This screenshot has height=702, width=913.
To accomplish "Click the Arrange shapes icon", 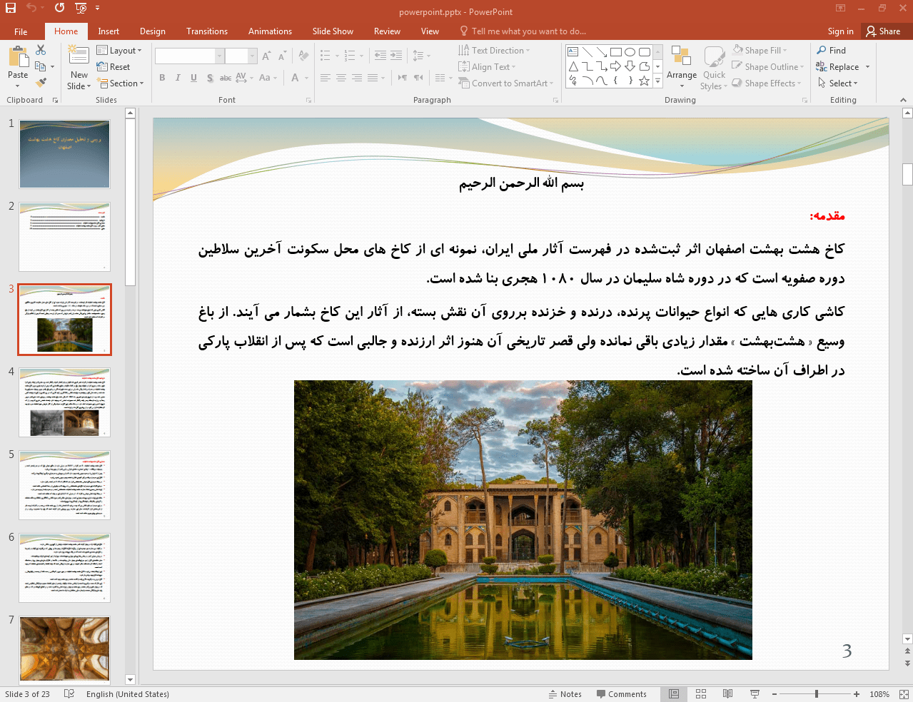I will 681,57.
